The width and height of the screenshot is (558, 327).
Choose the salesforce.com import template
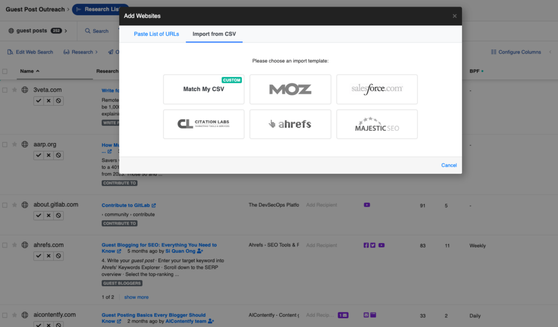click(377, 89)
